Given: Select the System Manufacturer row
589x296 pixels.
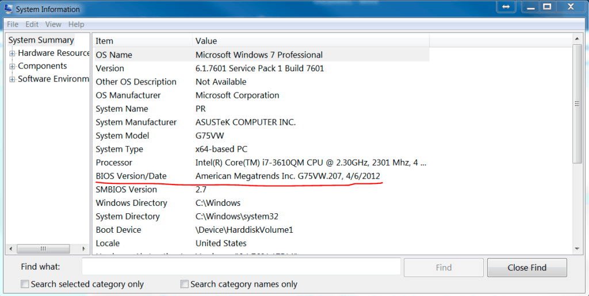Looking at the screenshot, I should pyautogui.click(x=262, y=122).
